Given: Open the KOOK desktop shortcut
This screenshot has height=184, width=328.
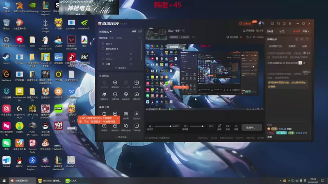Looking at the screenshot, I should tap(58, 110).
